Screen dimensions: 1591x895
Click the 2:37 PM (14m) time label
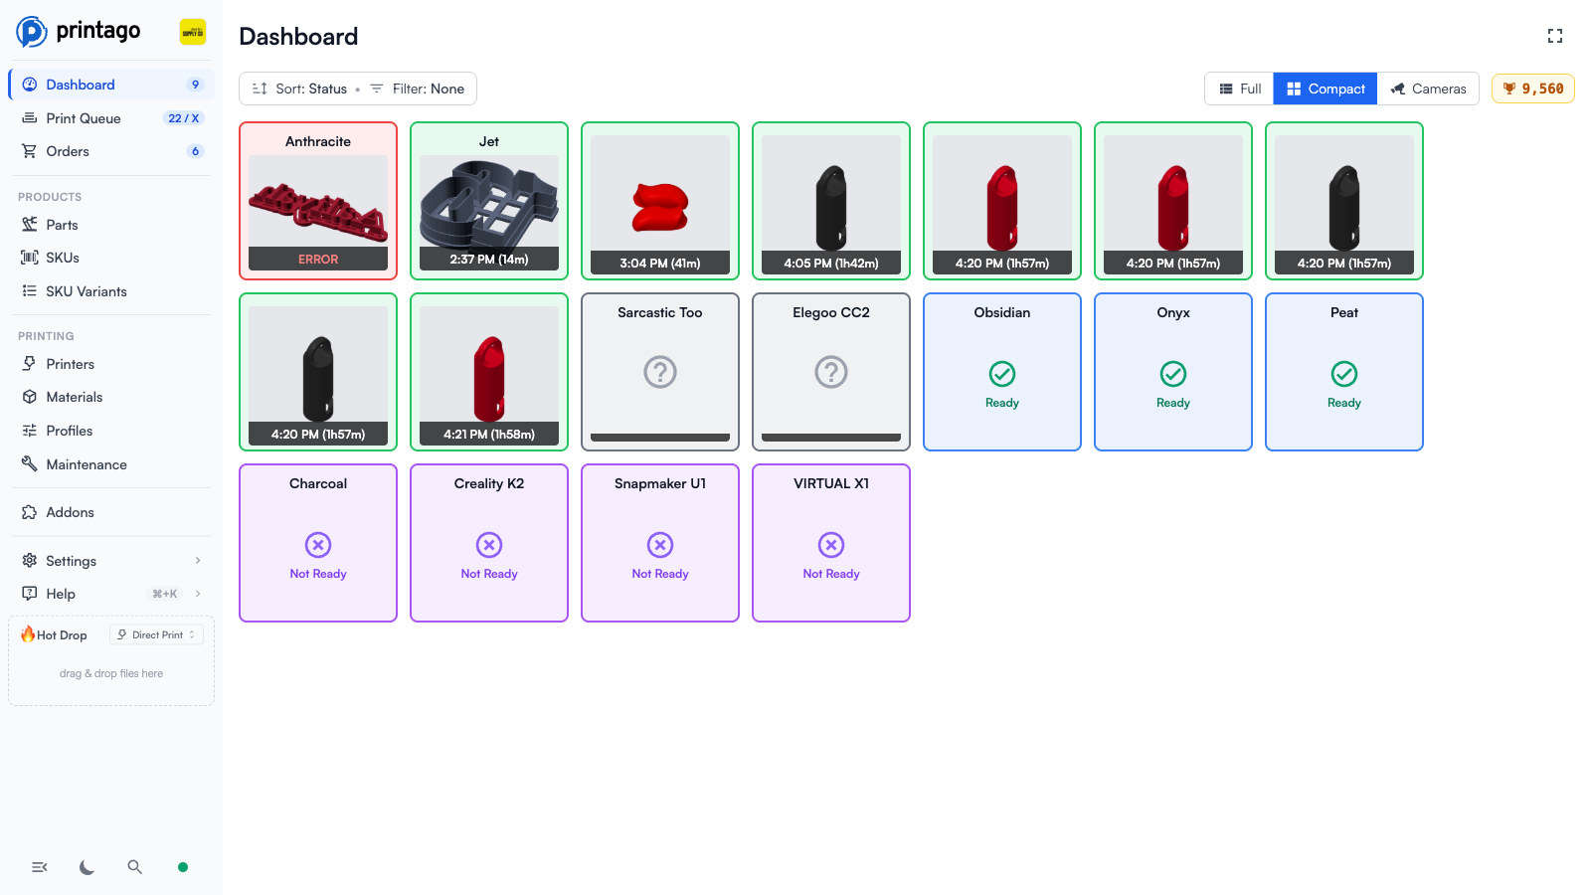pos(489,260)
